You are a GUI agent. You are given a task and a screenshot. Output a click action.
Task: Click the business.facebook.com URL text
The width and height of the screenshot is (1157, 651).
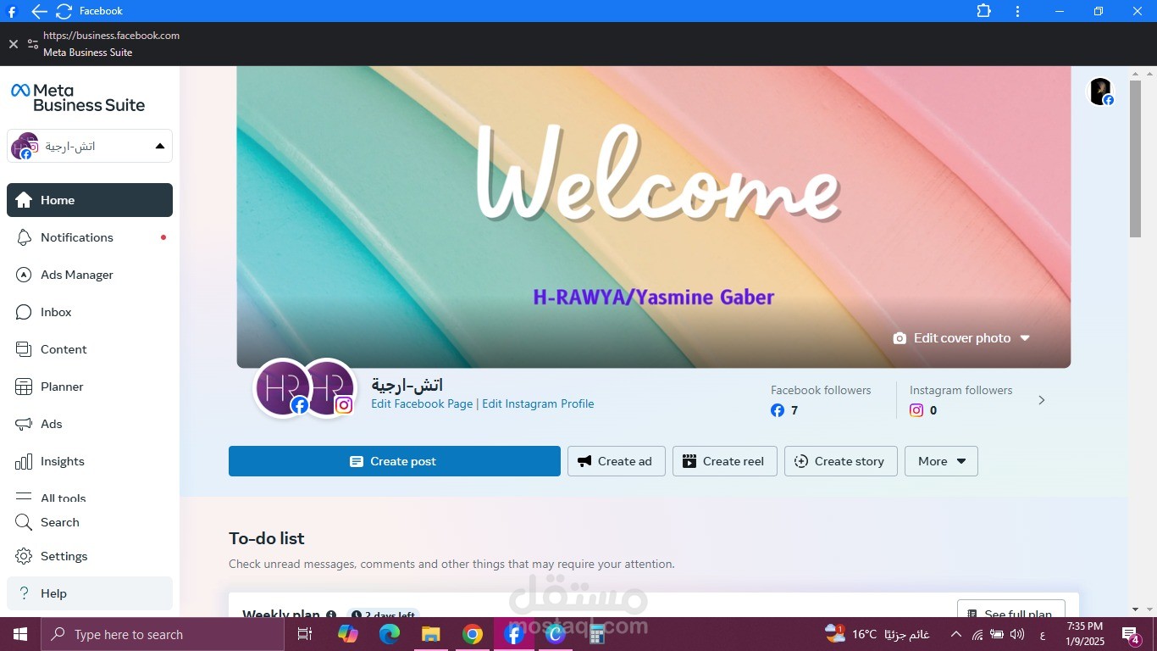(111, 36)
